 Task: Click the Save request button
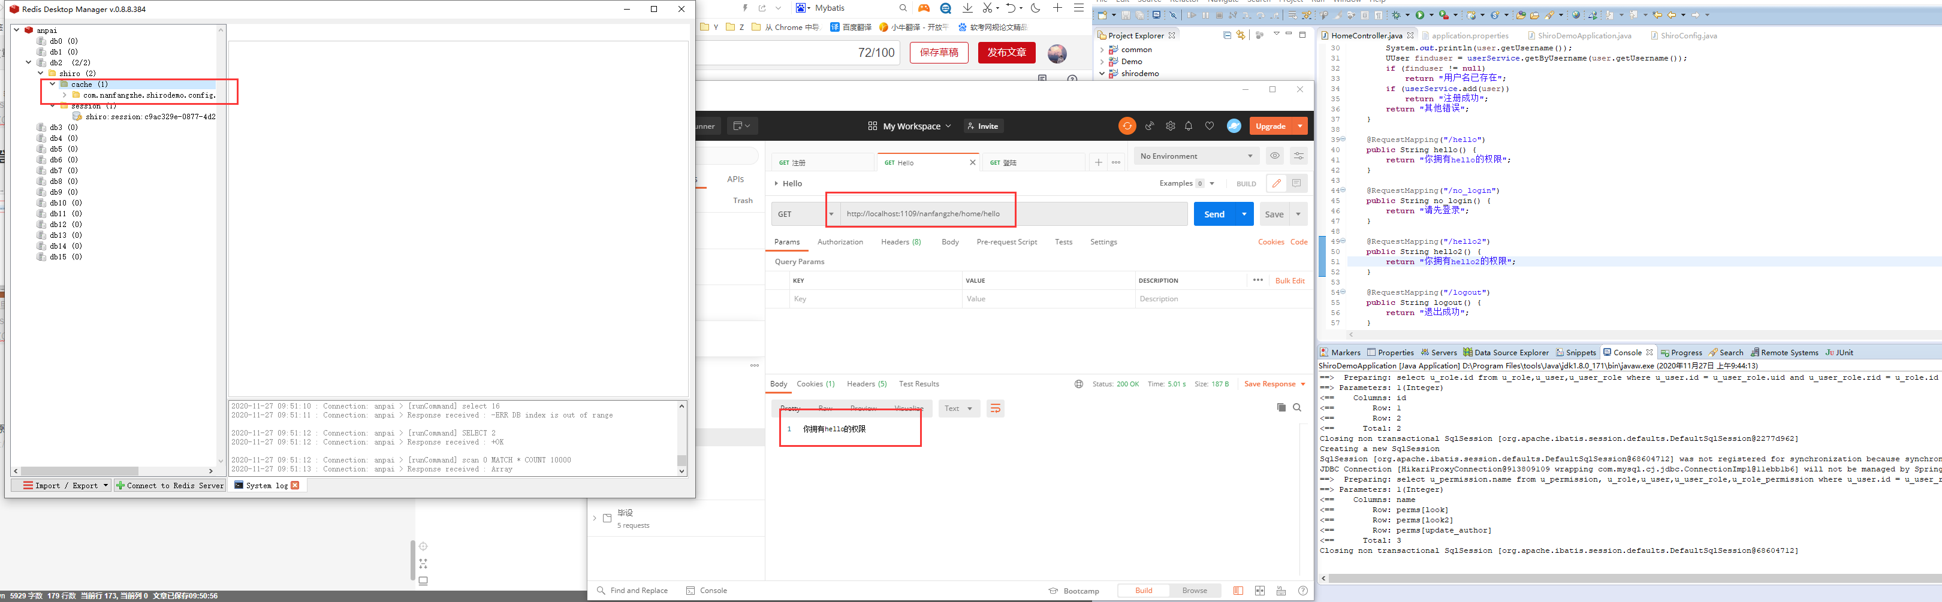click(x=1274, y=214)
